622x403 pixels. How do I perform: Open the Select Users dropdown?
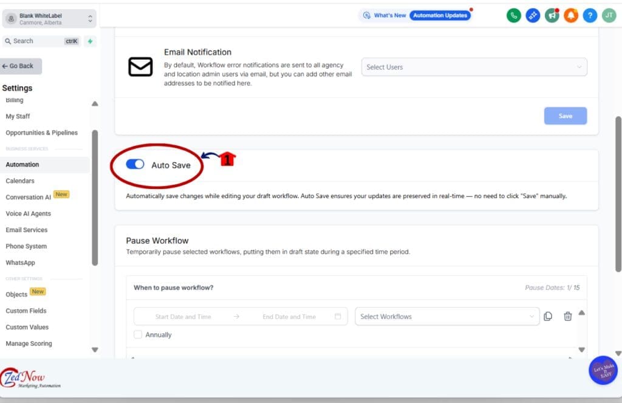tap(474, 67)
